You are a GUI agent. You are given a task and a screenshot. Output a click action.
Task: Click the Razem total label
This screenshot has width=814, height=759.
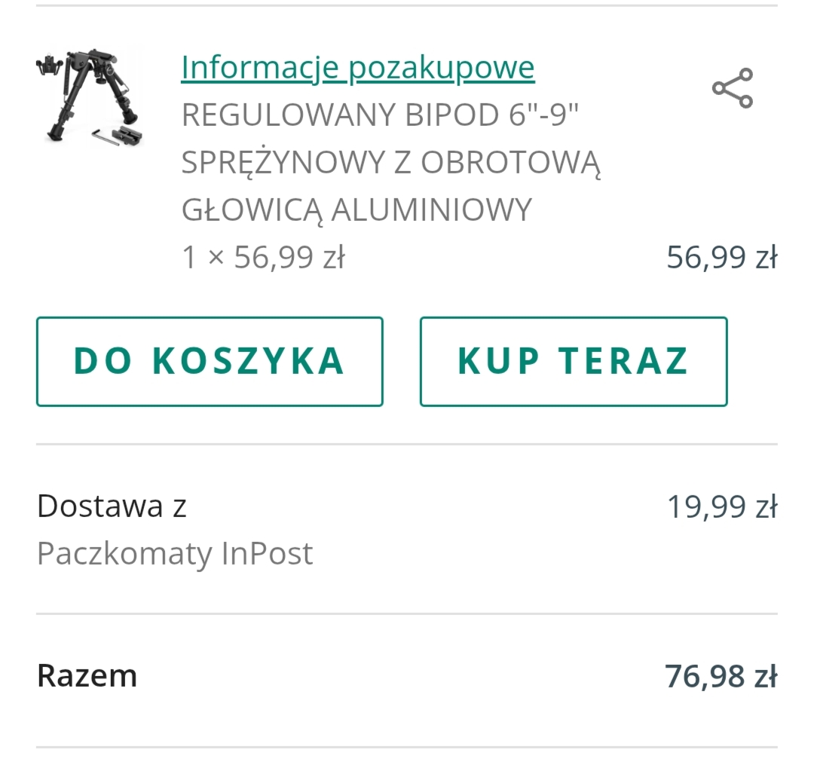tap(87, 675)
